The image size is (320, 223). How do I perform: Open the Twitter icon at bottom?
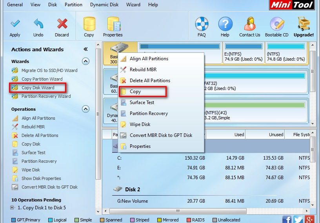tap(298, 219)
